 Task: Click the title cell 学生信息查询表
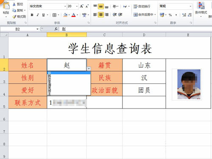(x=110, y=48)
